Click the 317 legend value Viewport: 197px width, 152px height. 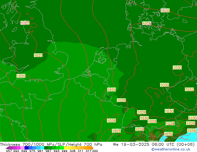tap(89, 151)
